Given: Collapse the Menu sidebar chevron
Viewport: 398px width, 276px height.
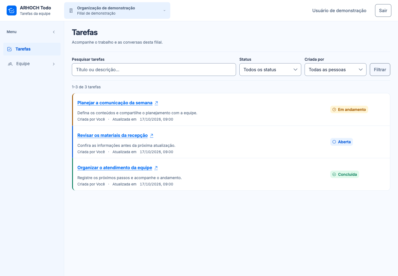Looking at the screenshot, I should (x=54, y=32).
